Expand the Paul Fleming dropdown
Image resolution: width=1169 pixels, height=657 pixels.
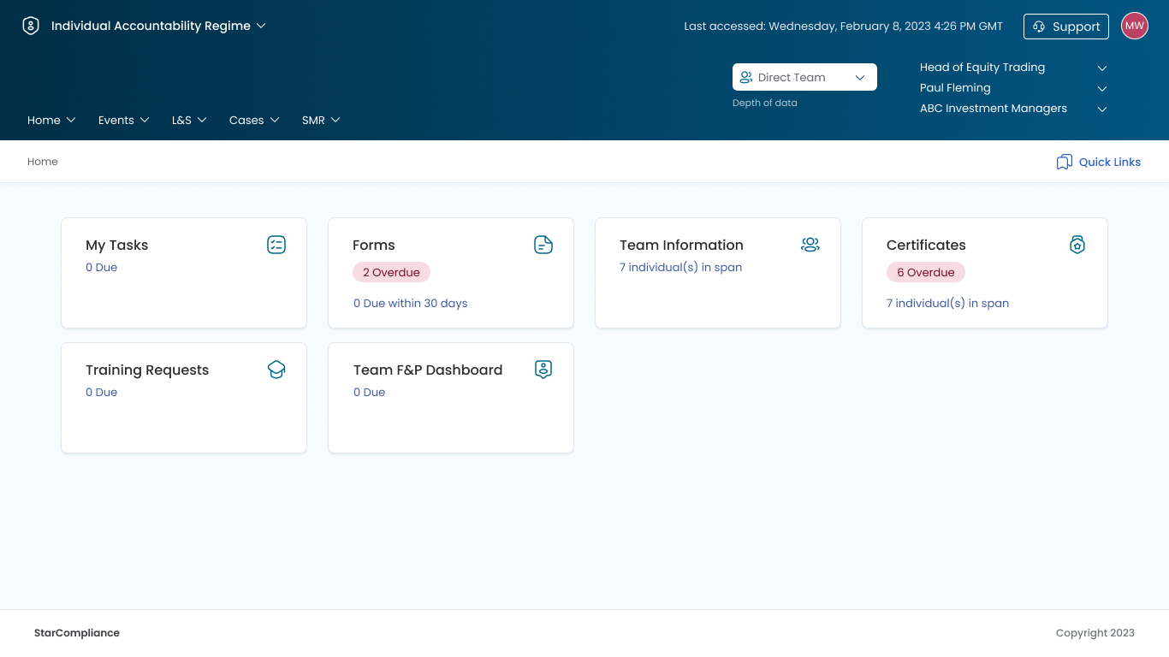[1102, 88]
